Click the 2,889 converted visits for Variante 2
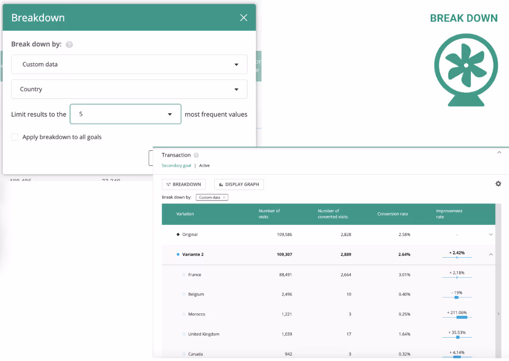The height and width of the screenshot is (361, 509). (346, 255)
